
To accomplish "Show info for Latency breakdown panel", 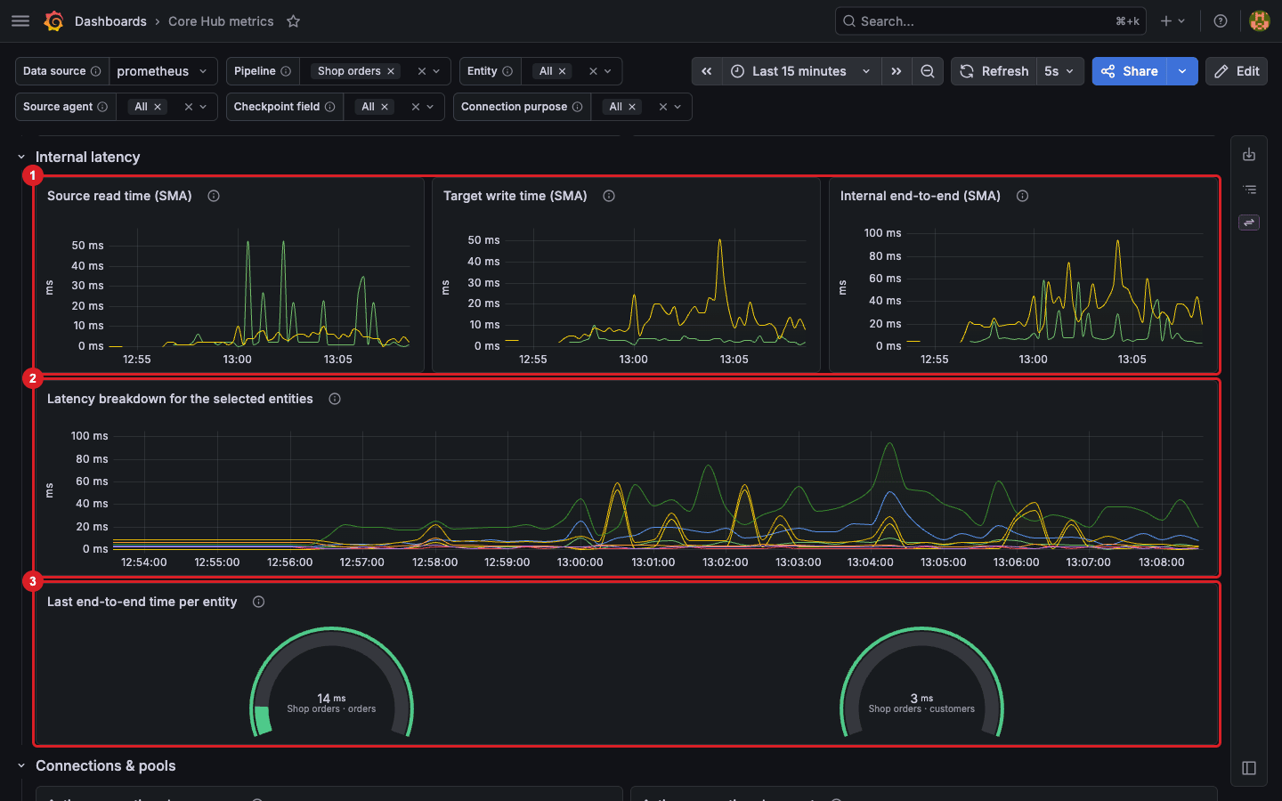I will pyautogui.click(x=335, y=399).
